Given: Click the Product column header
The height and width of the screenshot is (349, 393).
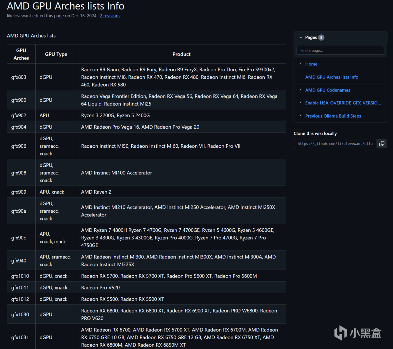Looking at the screenshot, I should pos(181,54).
